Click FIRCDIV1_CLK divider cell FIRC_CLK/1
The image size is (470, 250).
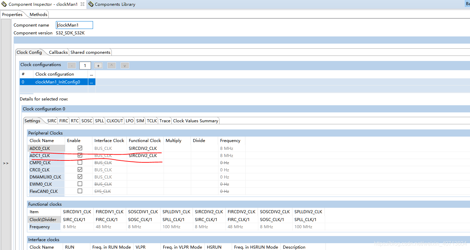click(x=110, y=219)
